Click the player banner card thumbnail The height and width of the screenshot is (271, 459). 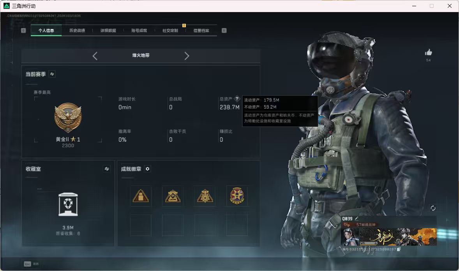(x=389, y=237)
